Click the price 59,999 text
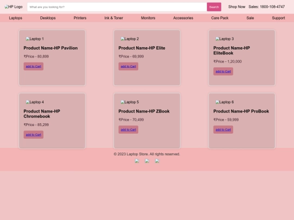 pos(226,120)
